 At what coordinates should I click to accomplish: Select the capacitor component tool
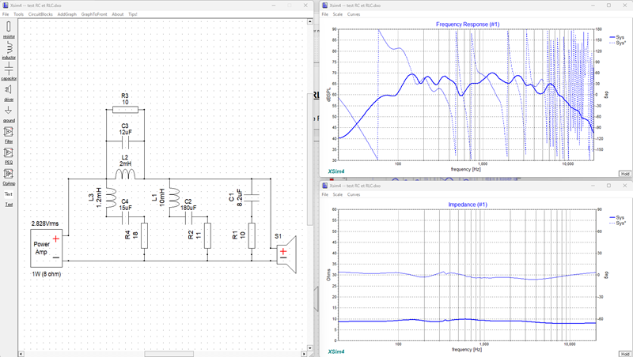pyautogui.click(x=9, y=71)
